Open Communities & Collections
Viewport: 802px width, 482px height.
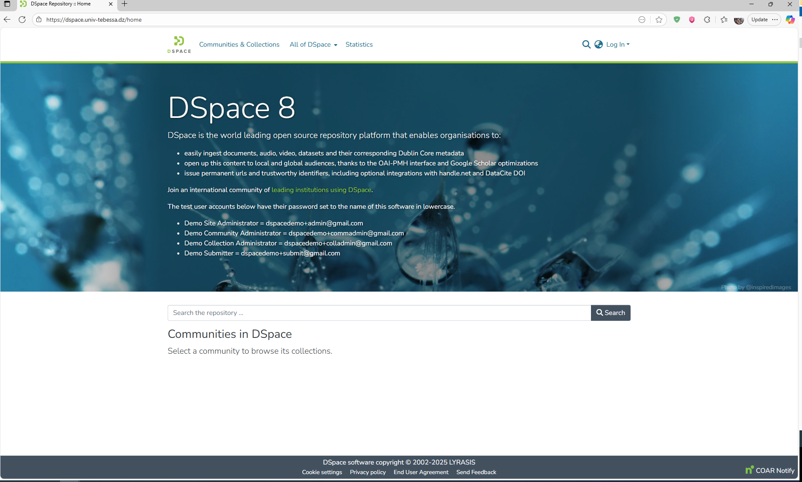239,44
